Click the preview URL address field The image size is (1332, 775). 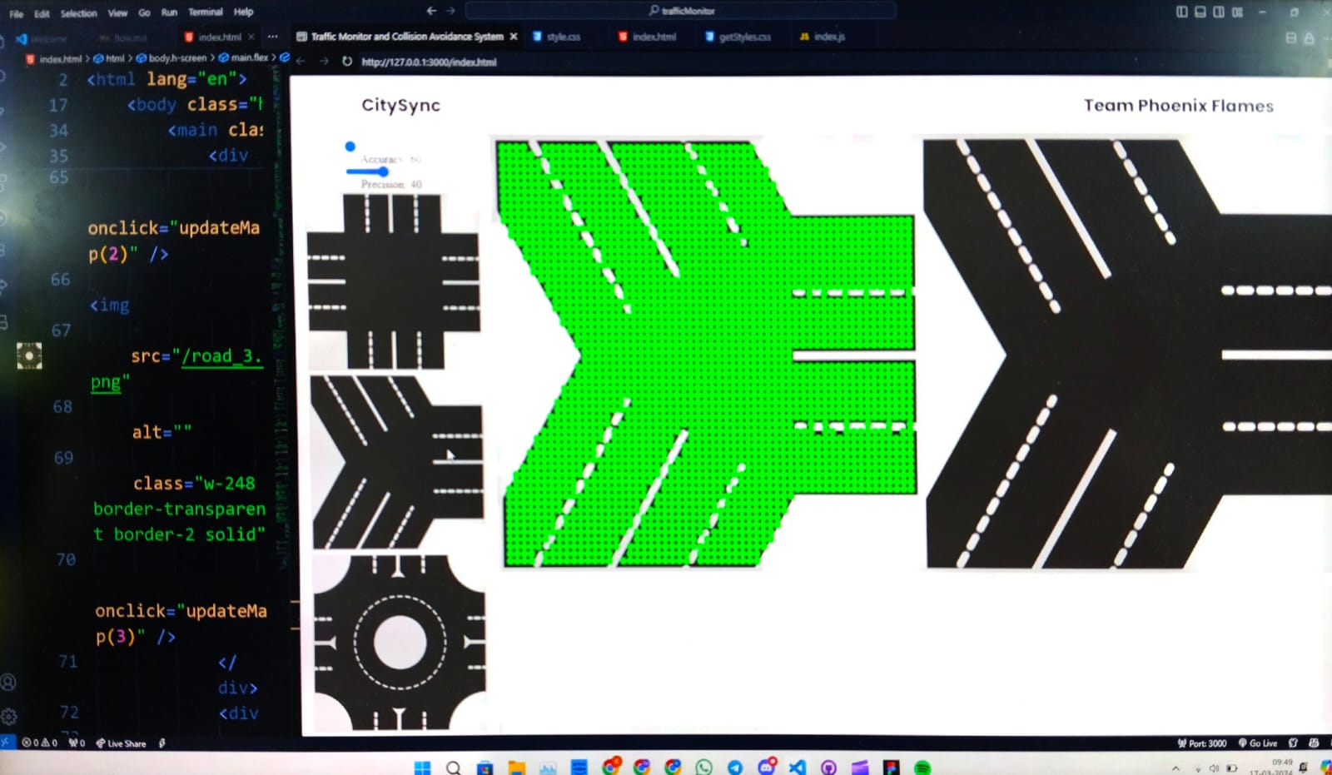point(429,62)
